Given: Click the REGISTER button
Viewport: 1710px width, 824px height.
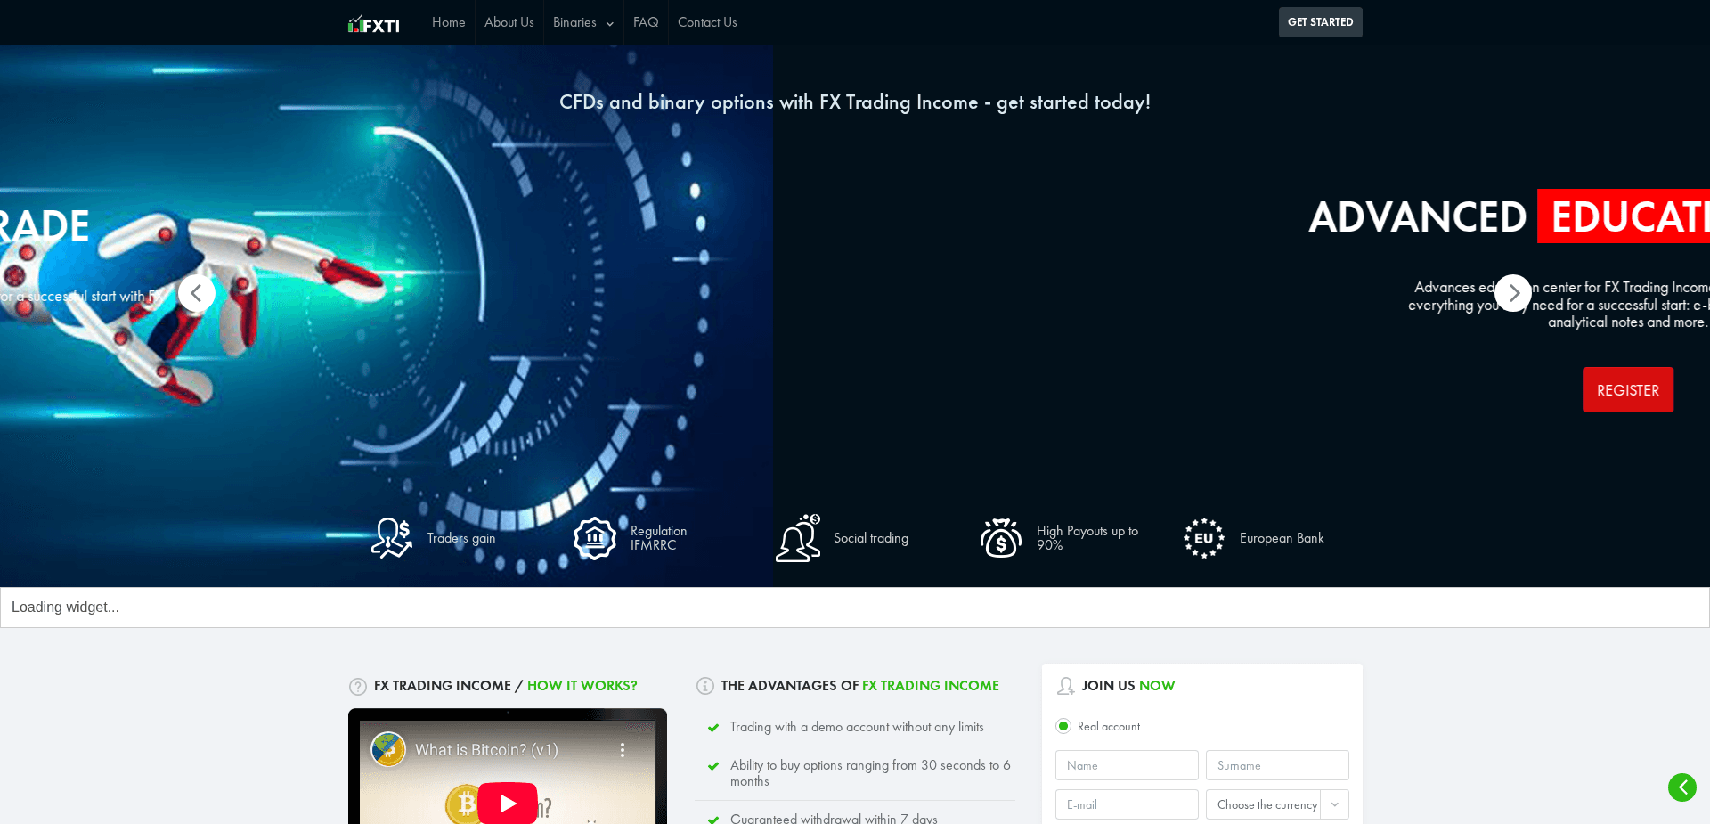Looking at the screenshot, I should click(x=1627, y=389).
